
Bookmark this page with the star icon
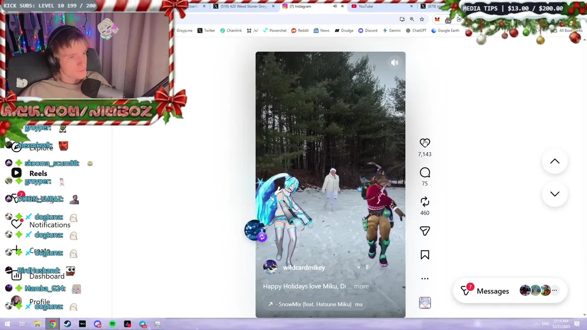422,19
